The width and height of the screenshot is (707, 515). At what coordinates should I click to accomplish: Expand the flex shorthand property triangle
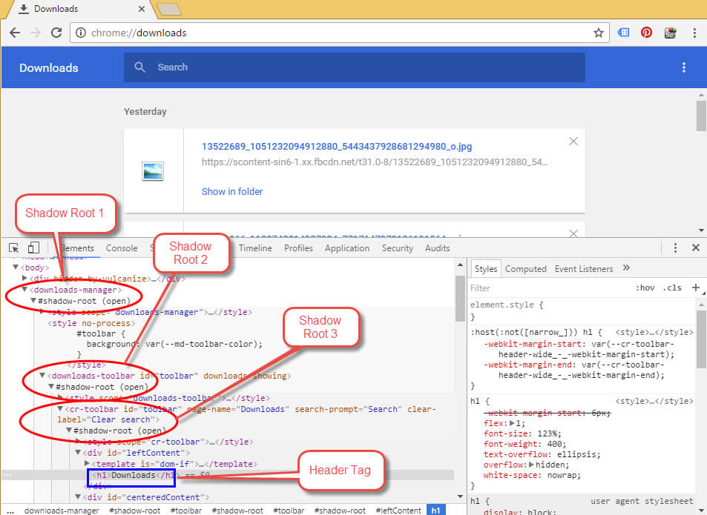512,423
